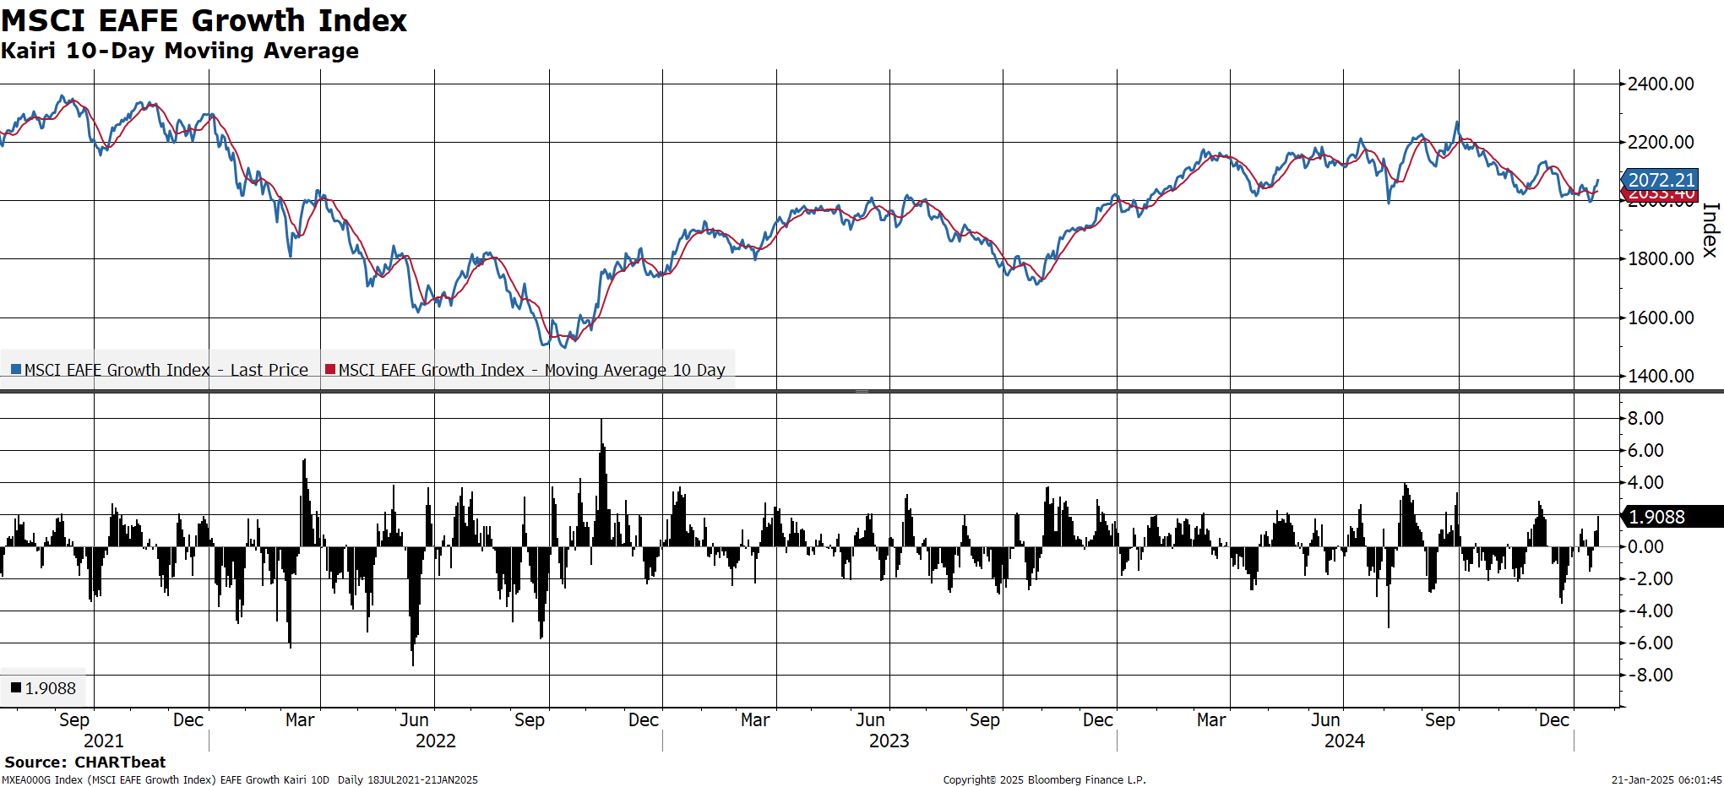
Task: Click the Bloomberg Finance L.P. copyright notice
Action: tap(1044, 779)
